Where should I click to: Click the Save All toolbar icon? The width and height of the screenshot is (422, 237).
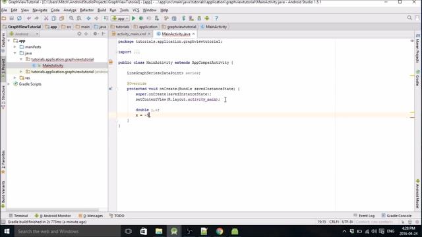pyautogui.click(x=12, y=18)
